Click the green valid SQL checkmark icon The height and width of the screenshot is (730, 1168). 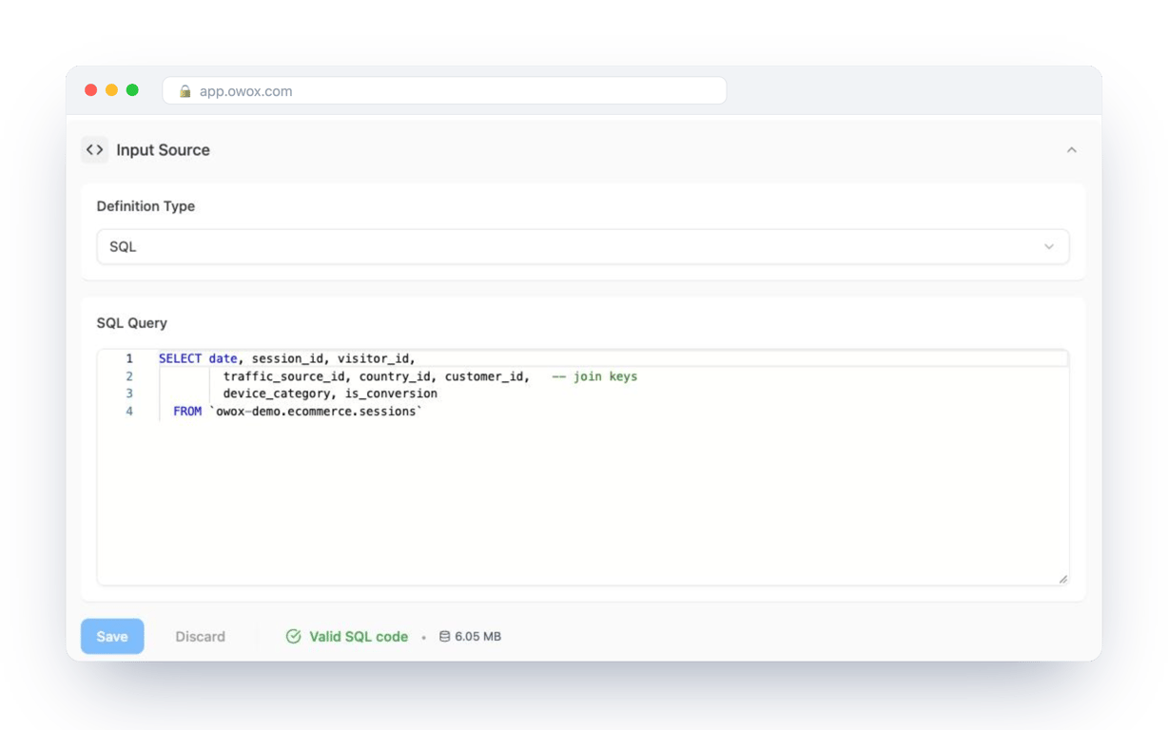click(x=294, y=637)
